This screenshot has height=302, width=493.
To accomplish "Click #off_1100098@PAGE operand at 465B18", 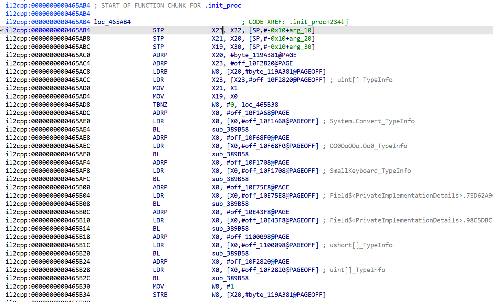I will pos(258,237).
